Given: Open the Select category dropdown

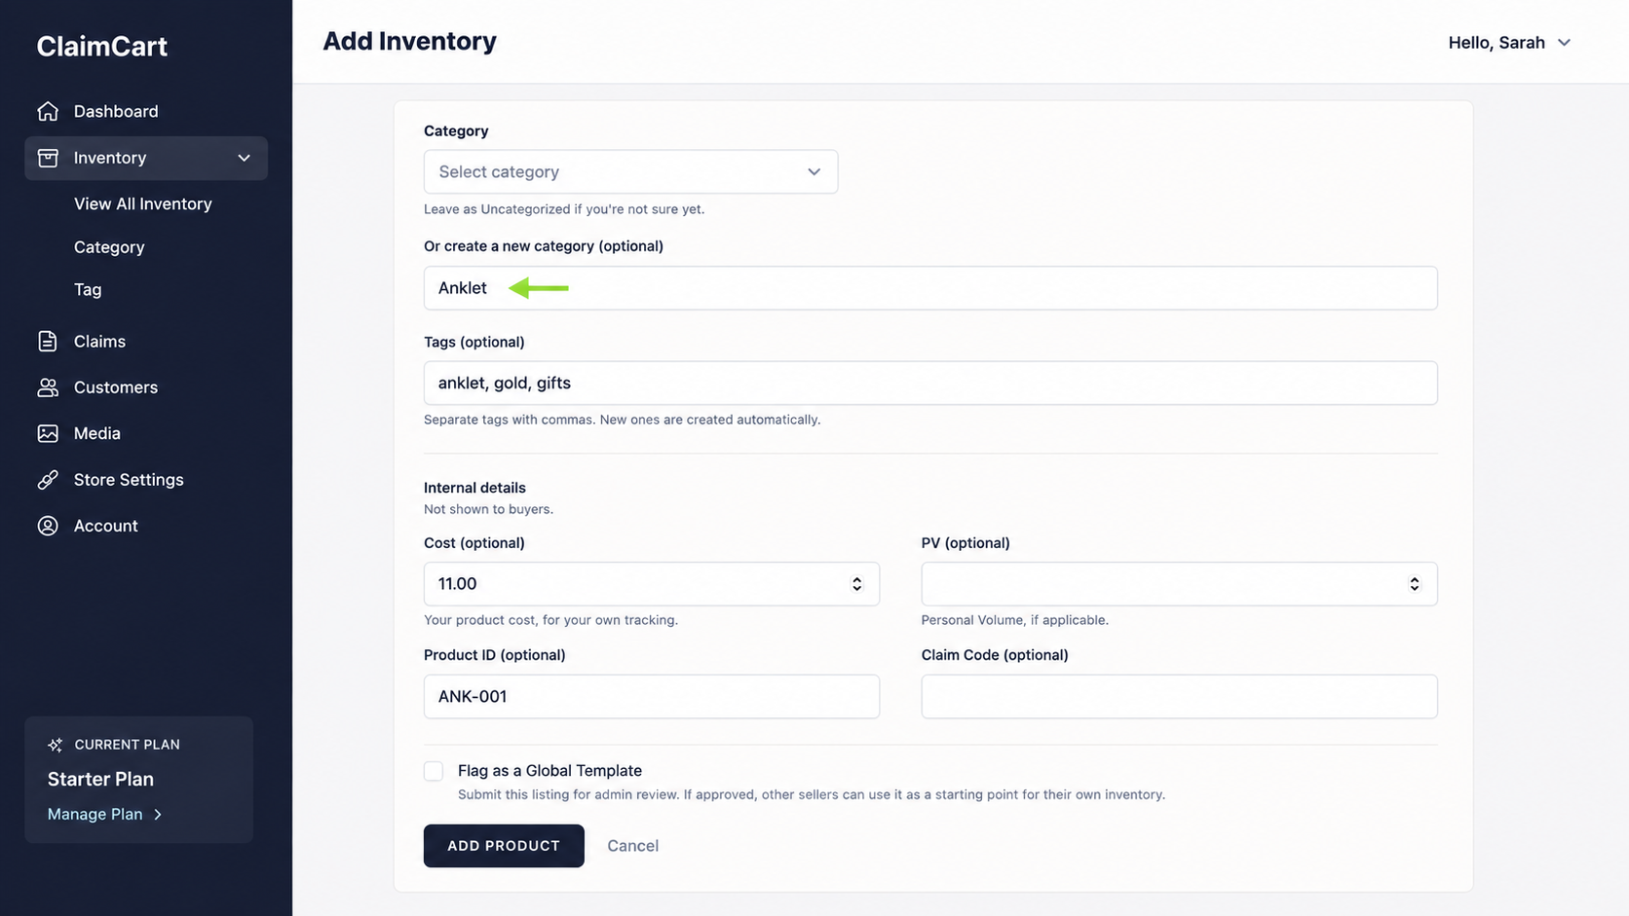Looking at the screenshot, I should pos(630,171).
